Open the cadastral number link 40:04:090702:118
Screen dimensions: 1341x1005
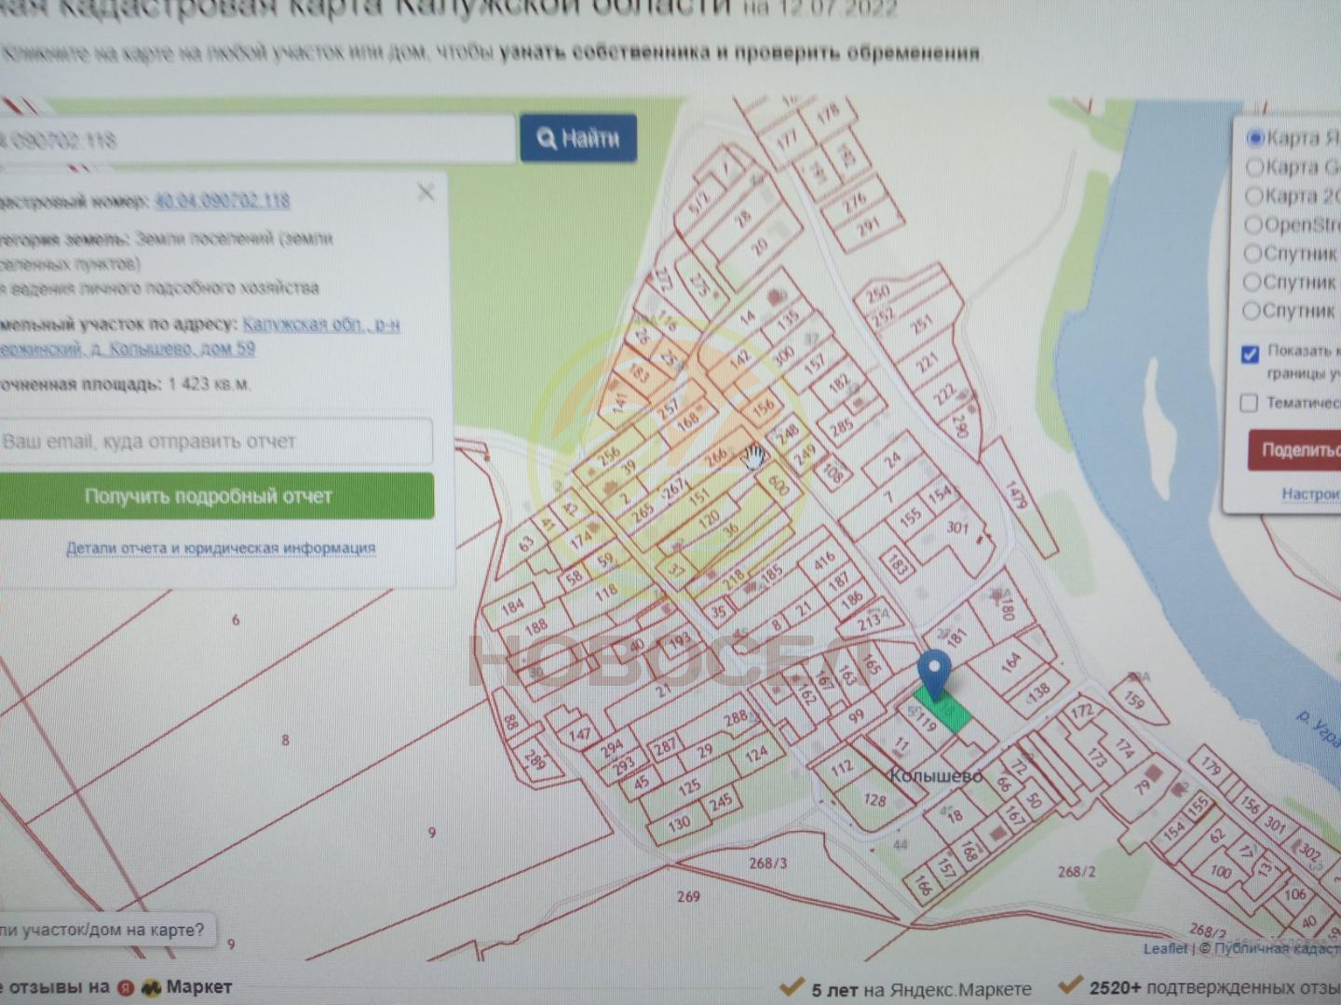222,201
